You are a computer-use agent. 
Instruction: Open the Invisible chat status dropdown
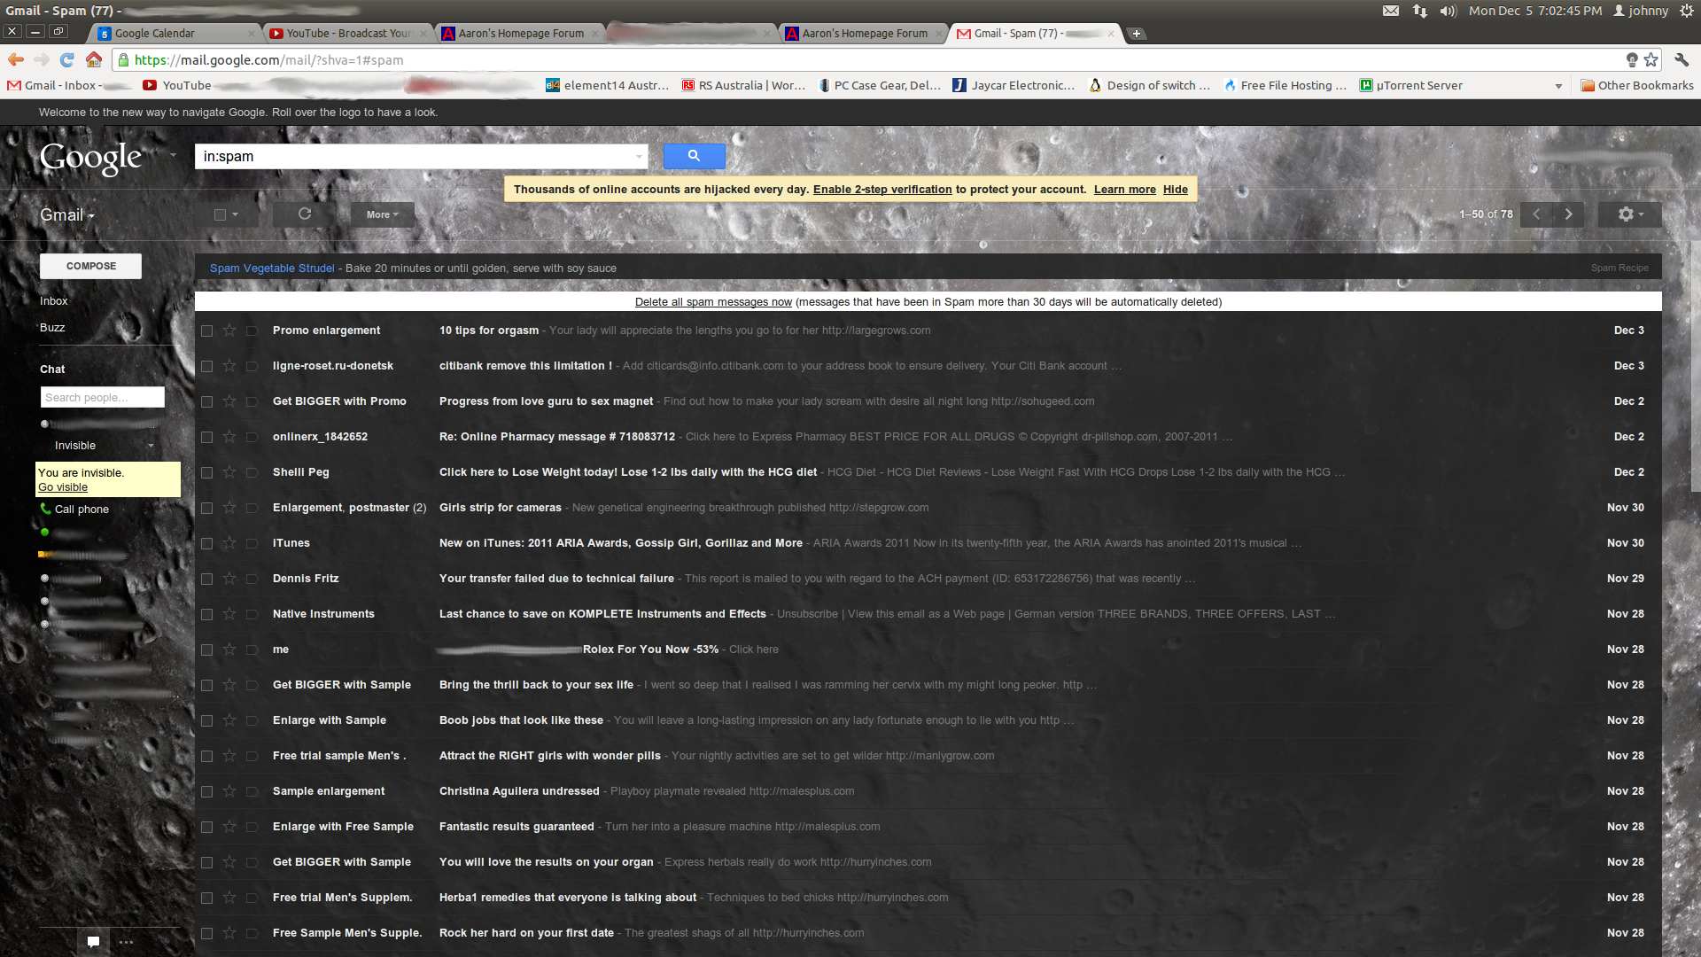151,446
